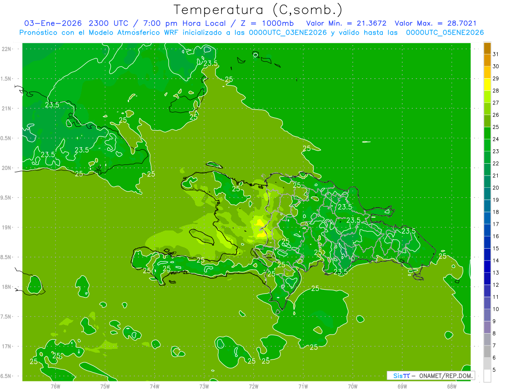
Task: Click the "Valor Min. = 21.3672" value
Action: [x=346, y=23]
